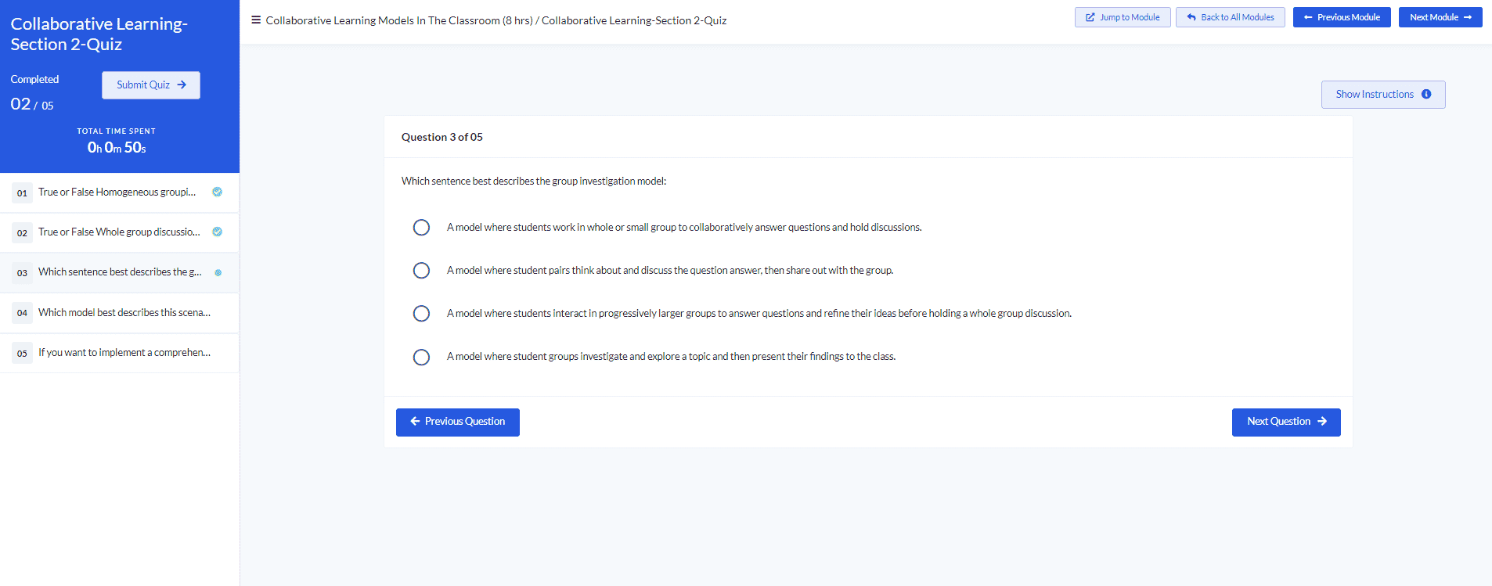Click the completed checkmark icon for question 02
Viewport: 1492px width, 586px height.
click(218, 232)
